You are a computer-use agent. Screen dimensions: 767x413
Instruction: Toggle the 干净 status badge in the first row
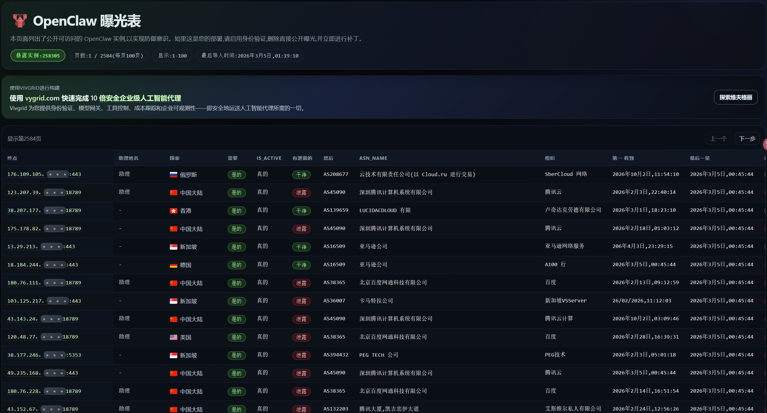[301, 174]
